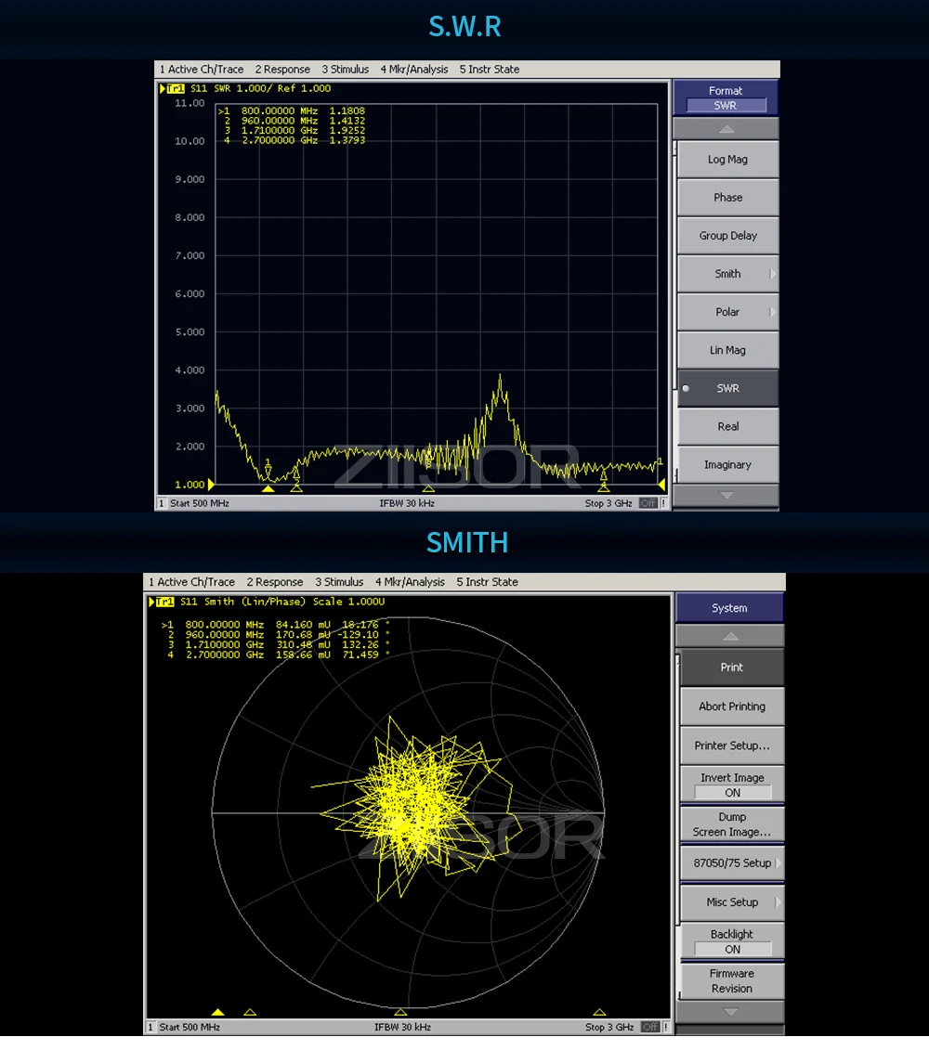Image resolution: width=929 pixels, height=1050 pixels.
Task: Show Firmware Revision
Action: pos(732,981)
